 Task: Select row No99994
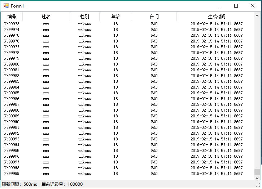click(x=127, y=145)
